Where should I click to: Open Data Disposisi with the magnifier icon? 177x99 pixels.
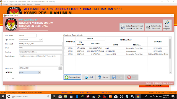pos(167,25)
